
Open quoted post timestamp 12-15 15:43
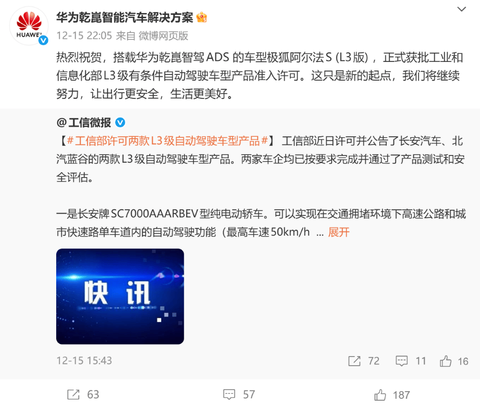[84, 361]
